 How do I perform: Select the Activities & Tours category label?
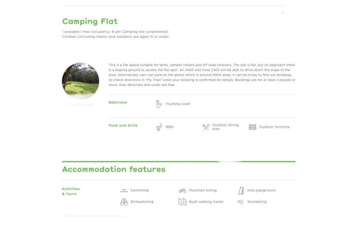coord(71,191)
